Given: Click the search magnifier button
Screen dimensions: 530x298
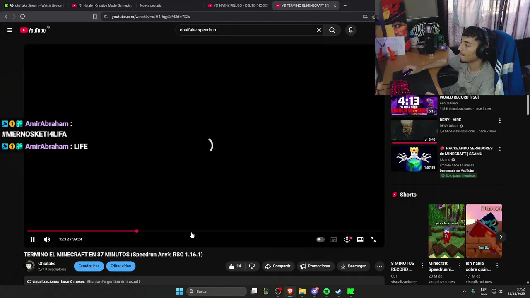Looking at the screenshot, I should pos(332,30).
